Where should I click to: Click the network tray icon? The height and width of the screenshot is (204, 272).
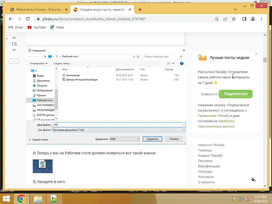coord(241,199)
